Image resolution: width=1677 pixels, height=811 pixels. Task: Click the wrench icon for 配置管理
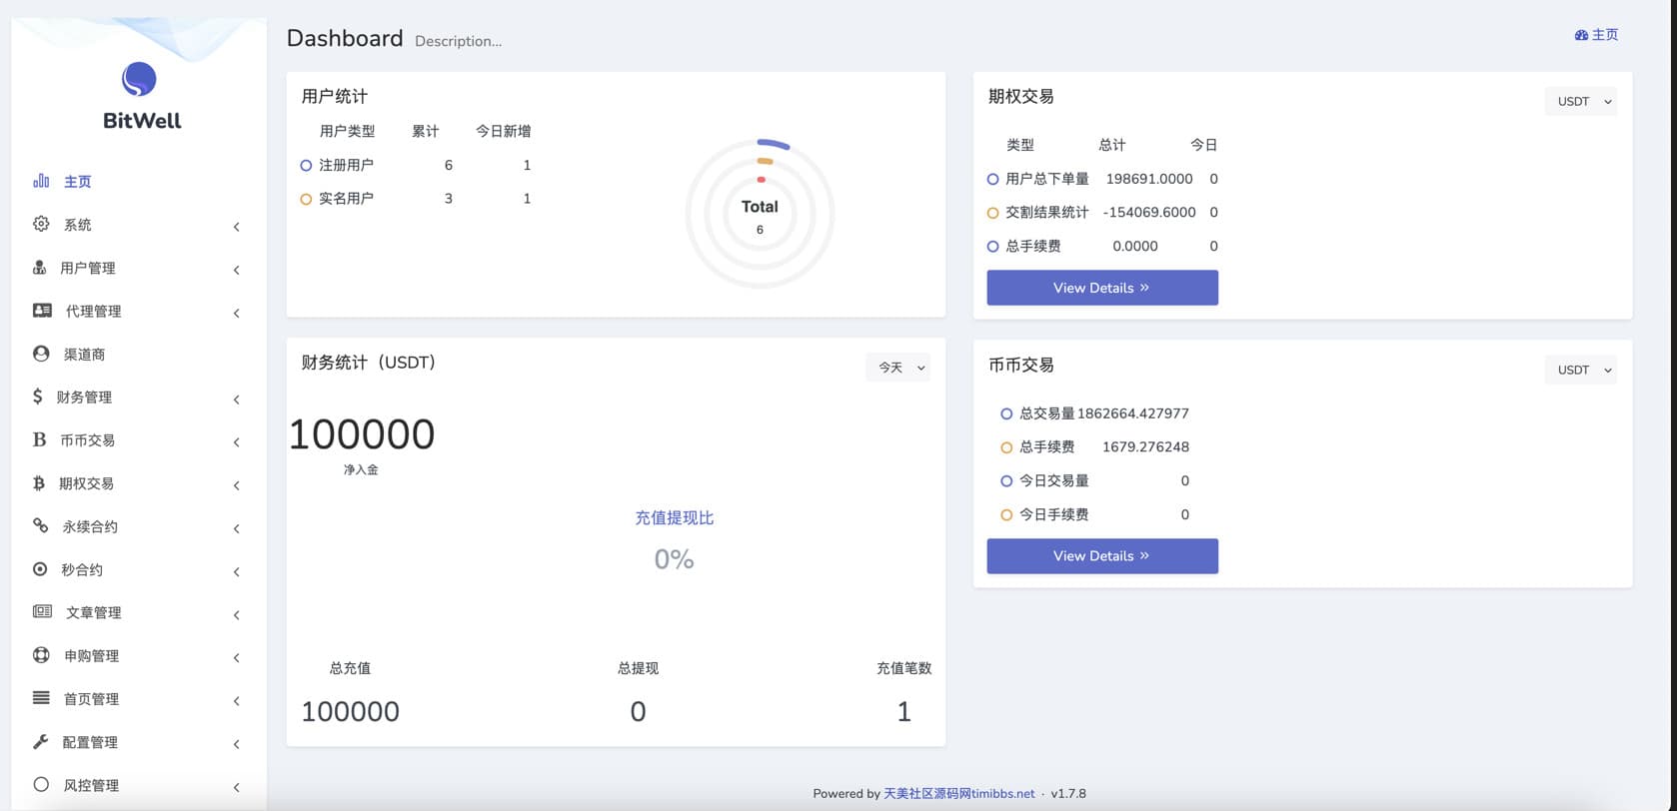pyautogui.click(x=41, y=742)
